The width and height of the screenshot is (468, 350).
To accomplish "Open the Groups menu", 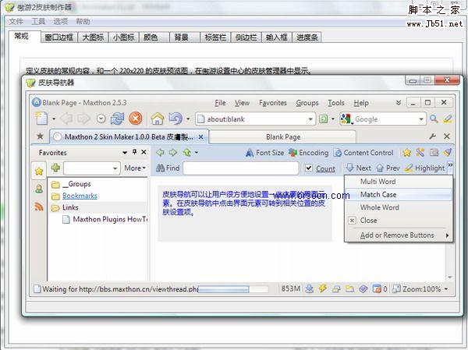I will [x=307, y=103].
